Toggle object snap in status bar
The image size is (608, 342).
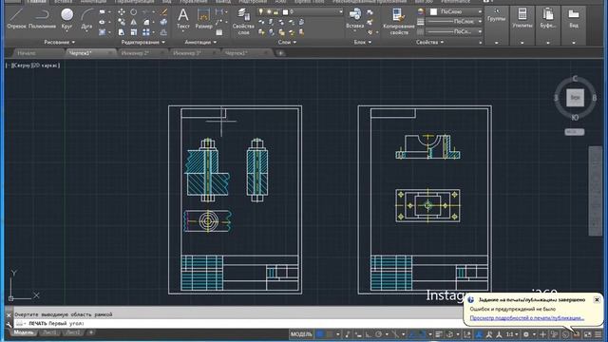pyautogui.click(x=422, y=334)
